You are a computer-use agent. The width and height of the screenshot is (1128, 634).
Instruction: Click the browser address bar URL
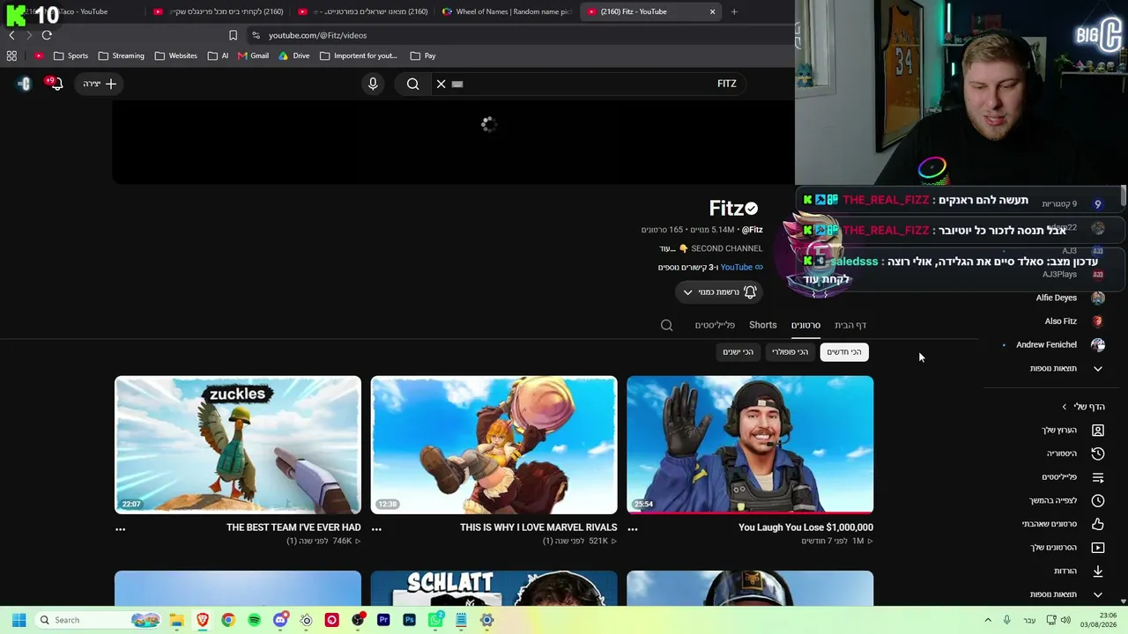(317, 35)
